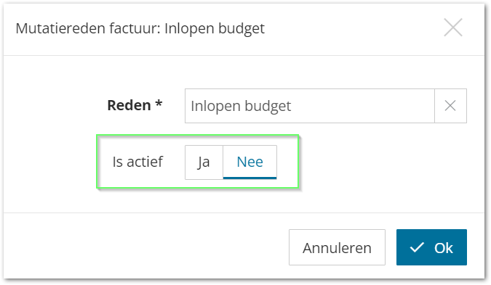Close the Mutatiereden factuur dialog
This screenshot has width=491, height=285.
pyautogui.click(x=452, y=28)
